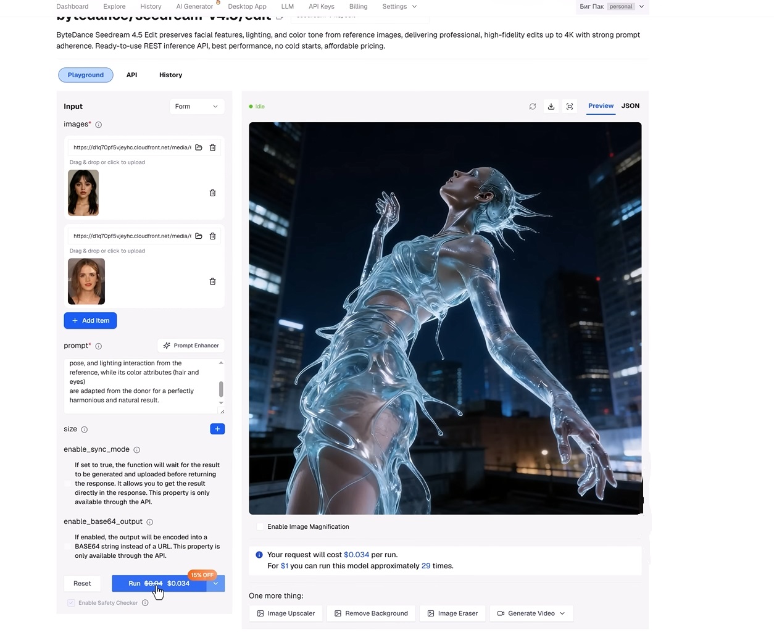Open API Keys in top navigation
This screenshot has width=774, height=643.
(322, 6)
